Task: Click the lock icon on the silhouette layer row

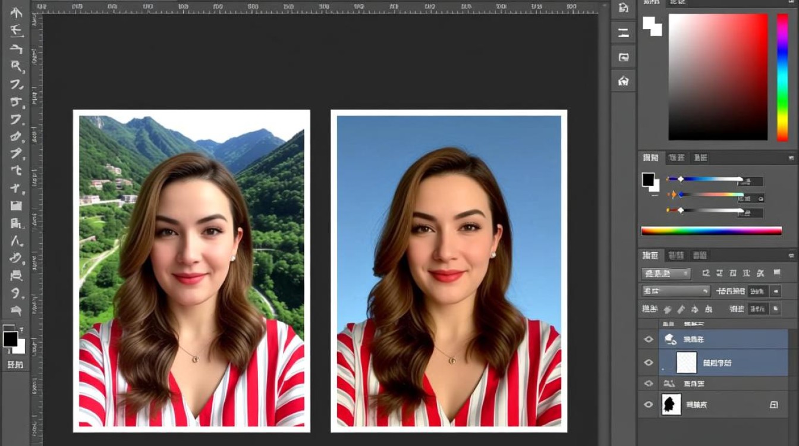Action: pyautogui.click(x=773, y=404)
